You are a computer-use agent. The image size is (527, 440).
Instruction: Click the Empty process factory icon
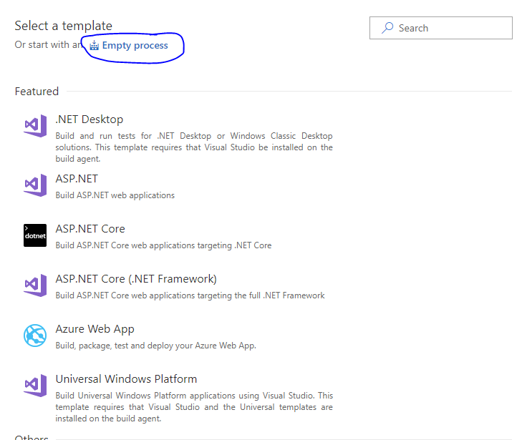point(95,45)
